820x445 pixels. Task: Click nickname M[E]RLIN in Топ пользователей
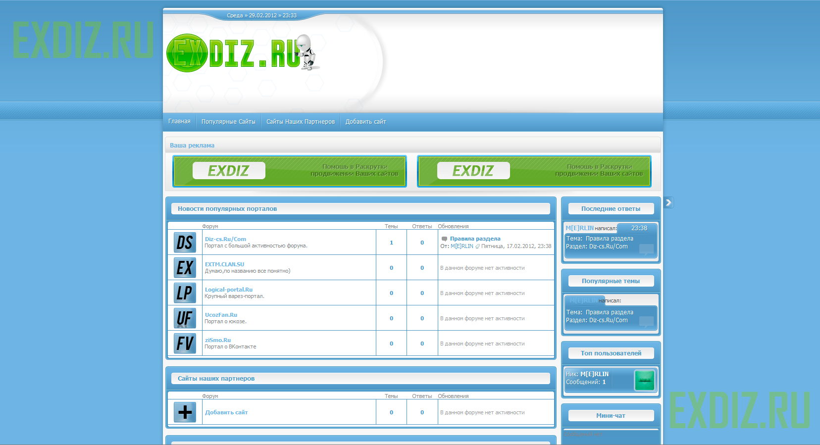pyautogui.click(x=595, y=374)
